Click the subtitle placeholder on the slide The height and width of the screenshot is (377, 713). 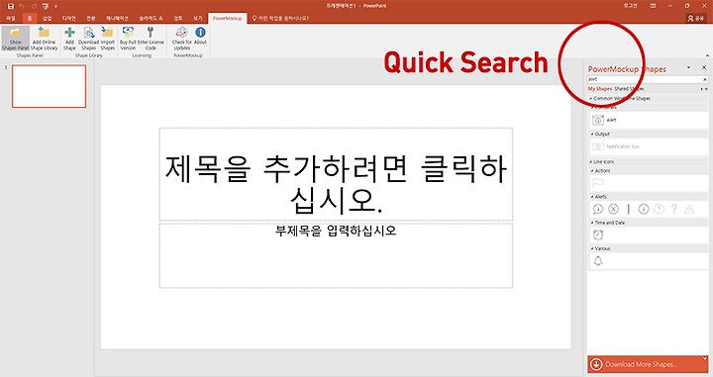pos(336,255)
